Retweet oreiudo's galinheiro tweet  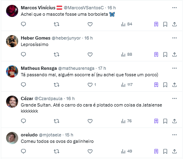pyautogui.click(x=57, y=151)
